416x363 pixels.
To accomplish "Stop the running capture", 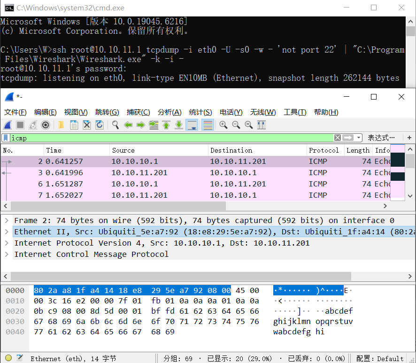I will [20, 125].
